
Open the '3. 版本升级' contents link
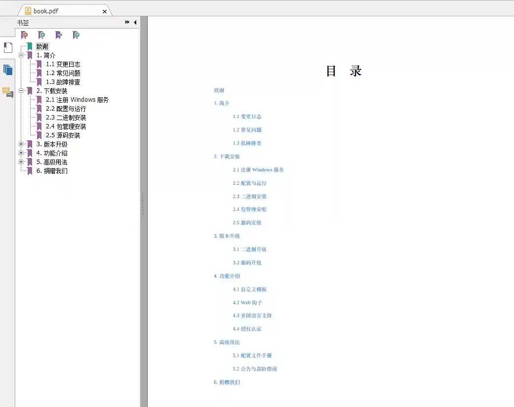click(x=227, y=236)
